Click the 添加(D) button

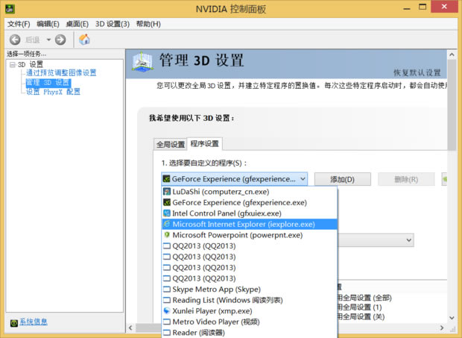point(342,179)
